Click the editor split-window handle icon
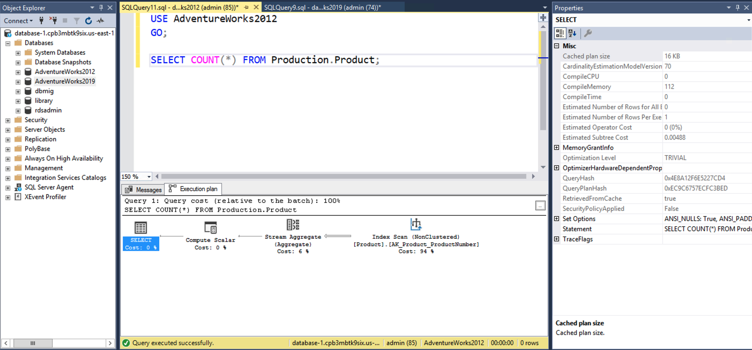This screenshot has height=350, width=752. click(542, 18)
